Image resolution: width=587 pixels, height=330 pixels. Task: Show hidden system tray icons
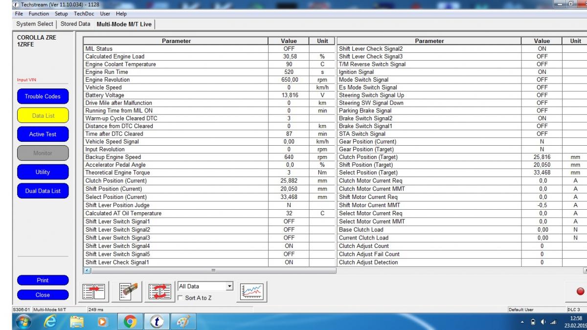522,322
